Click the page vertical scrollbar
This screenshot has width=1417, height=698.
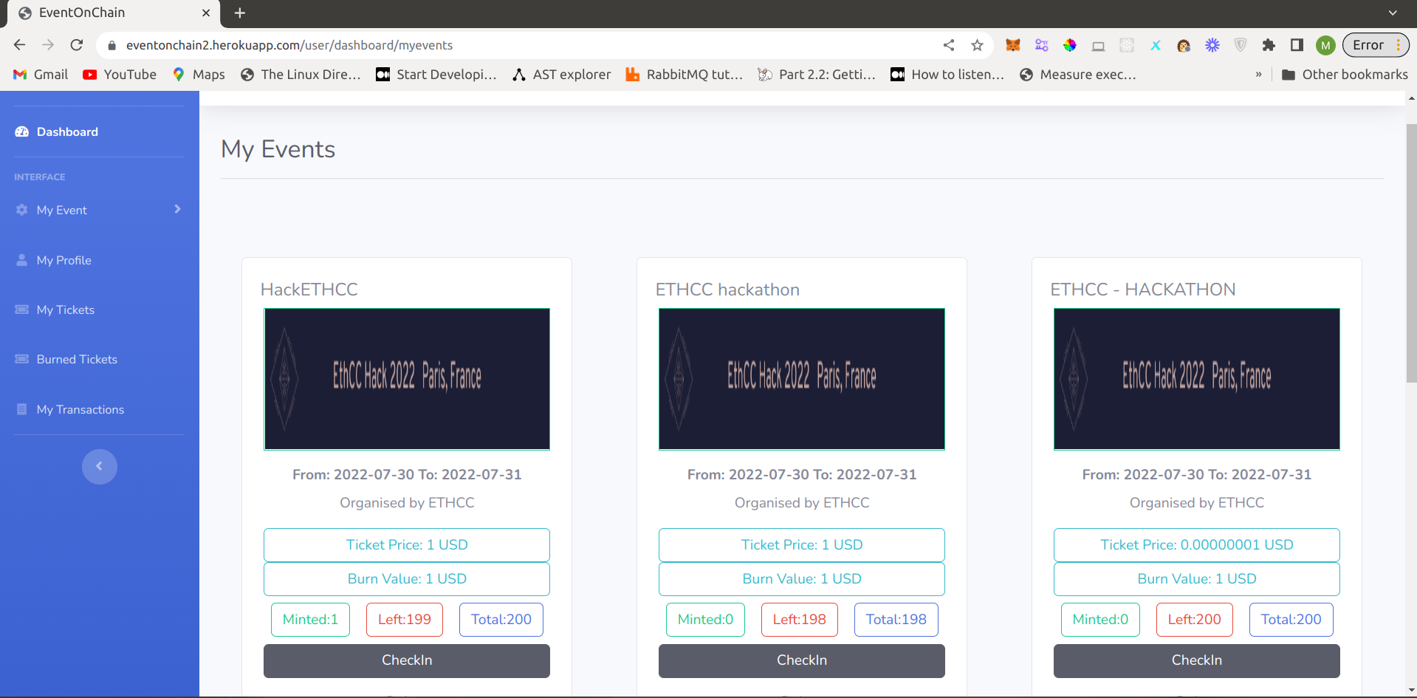(1411, 253)
